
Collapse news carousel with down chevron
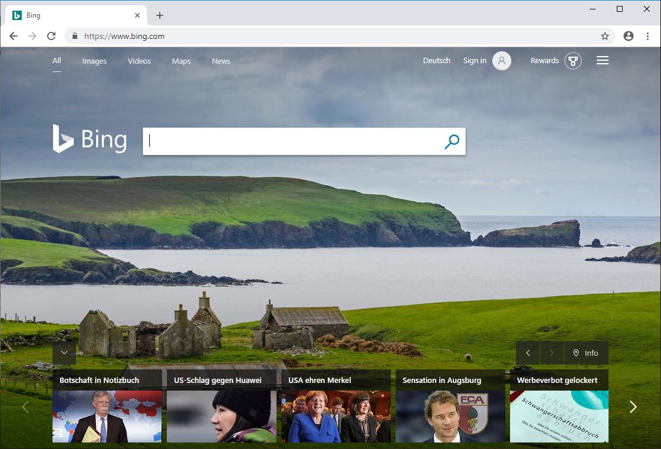64,353
